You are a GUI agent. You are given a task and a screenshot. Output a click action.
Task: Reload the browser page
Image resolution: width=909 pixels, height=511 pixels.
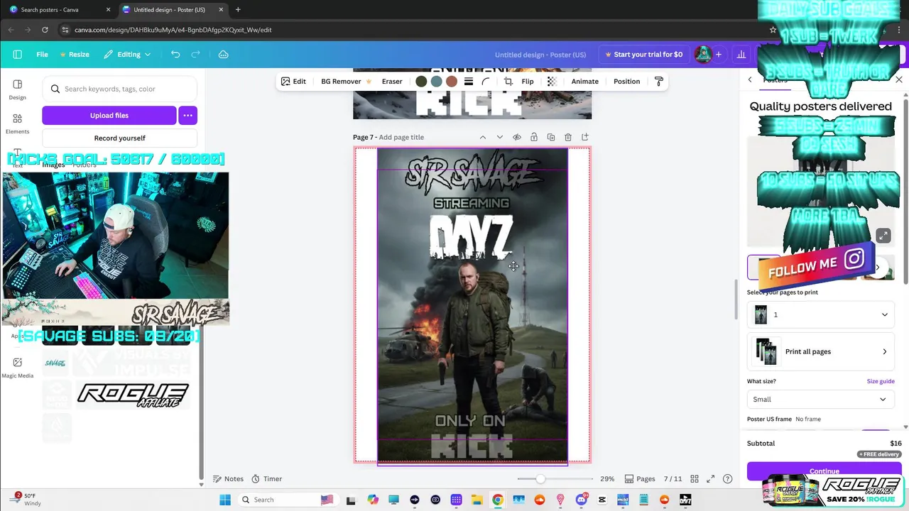pyautogui.click(x=45, y=30)
